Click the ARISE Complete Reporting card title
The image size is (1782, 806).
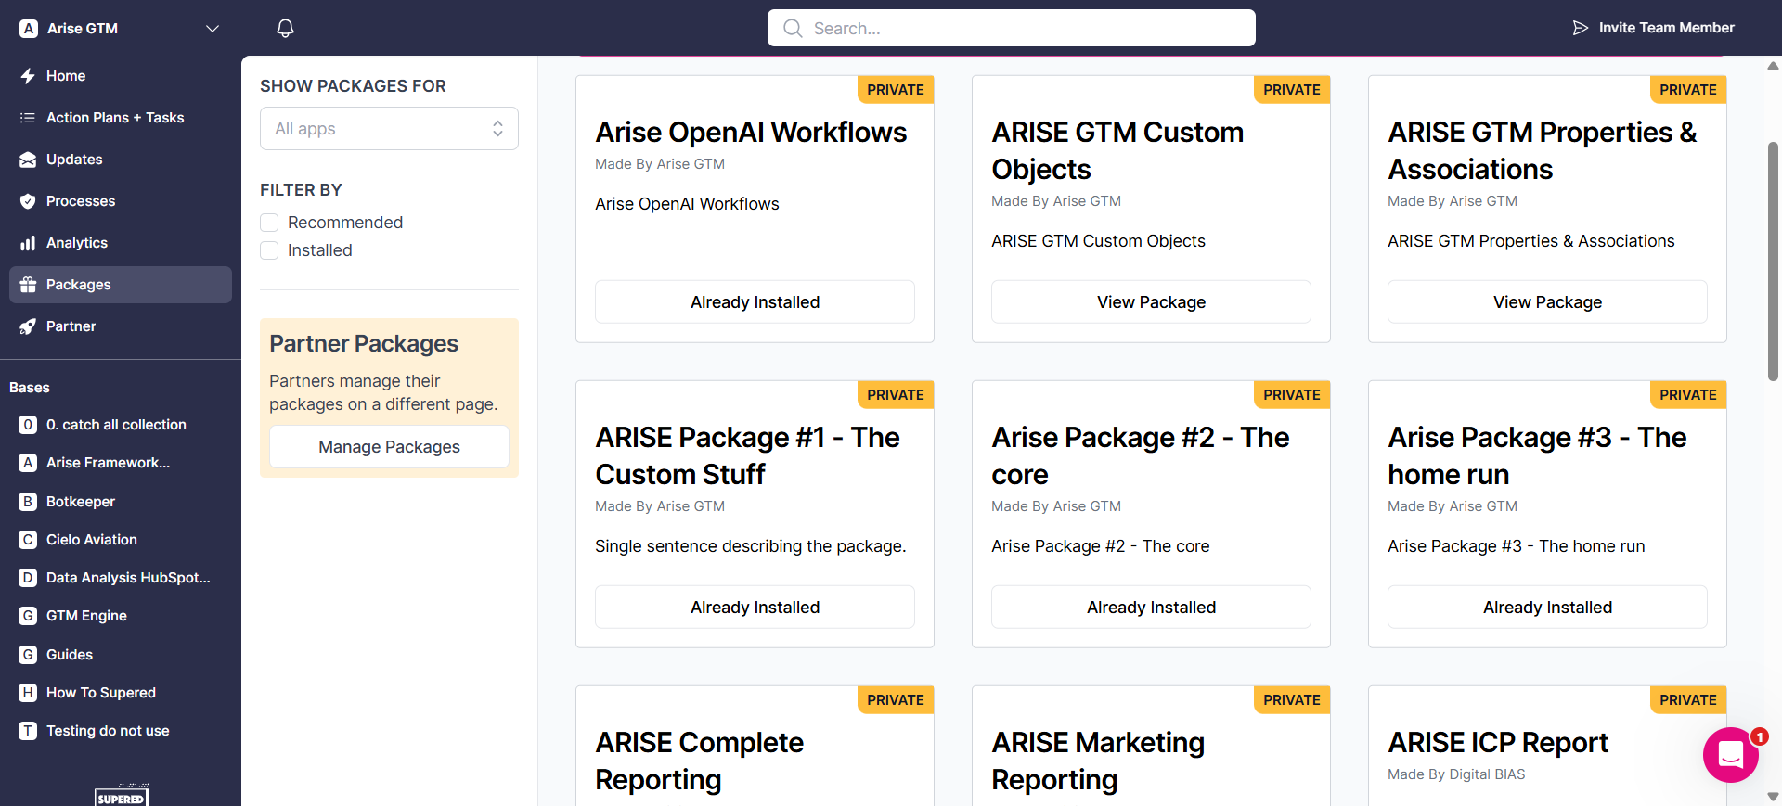[699, 761]
